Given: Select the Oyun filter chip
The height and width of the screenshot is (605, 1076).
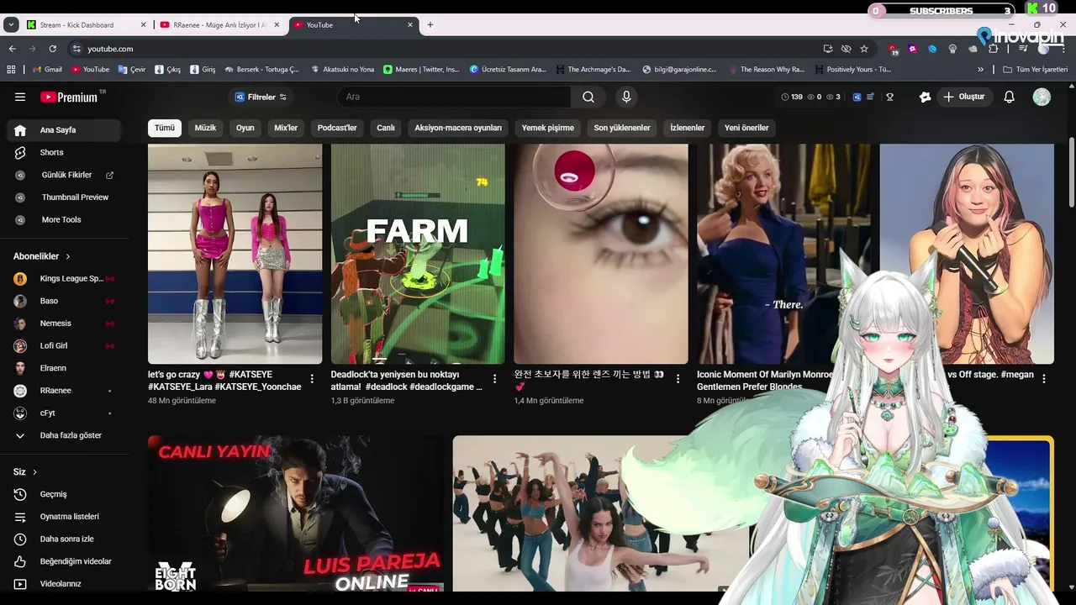Looking at the screenshot, I should pos(245,128).
